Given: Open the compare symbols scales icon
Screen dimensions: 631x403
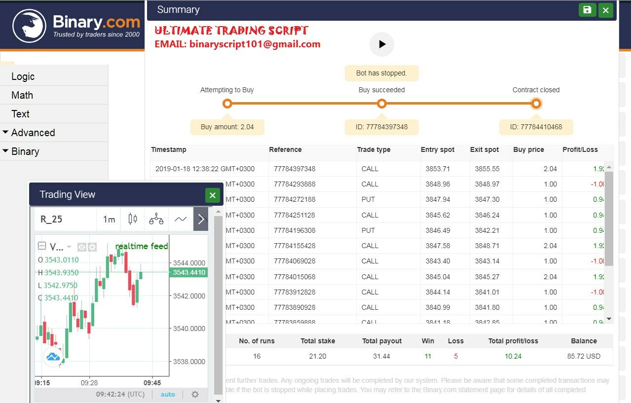Looking at the screenshot, I should [156, 219].
